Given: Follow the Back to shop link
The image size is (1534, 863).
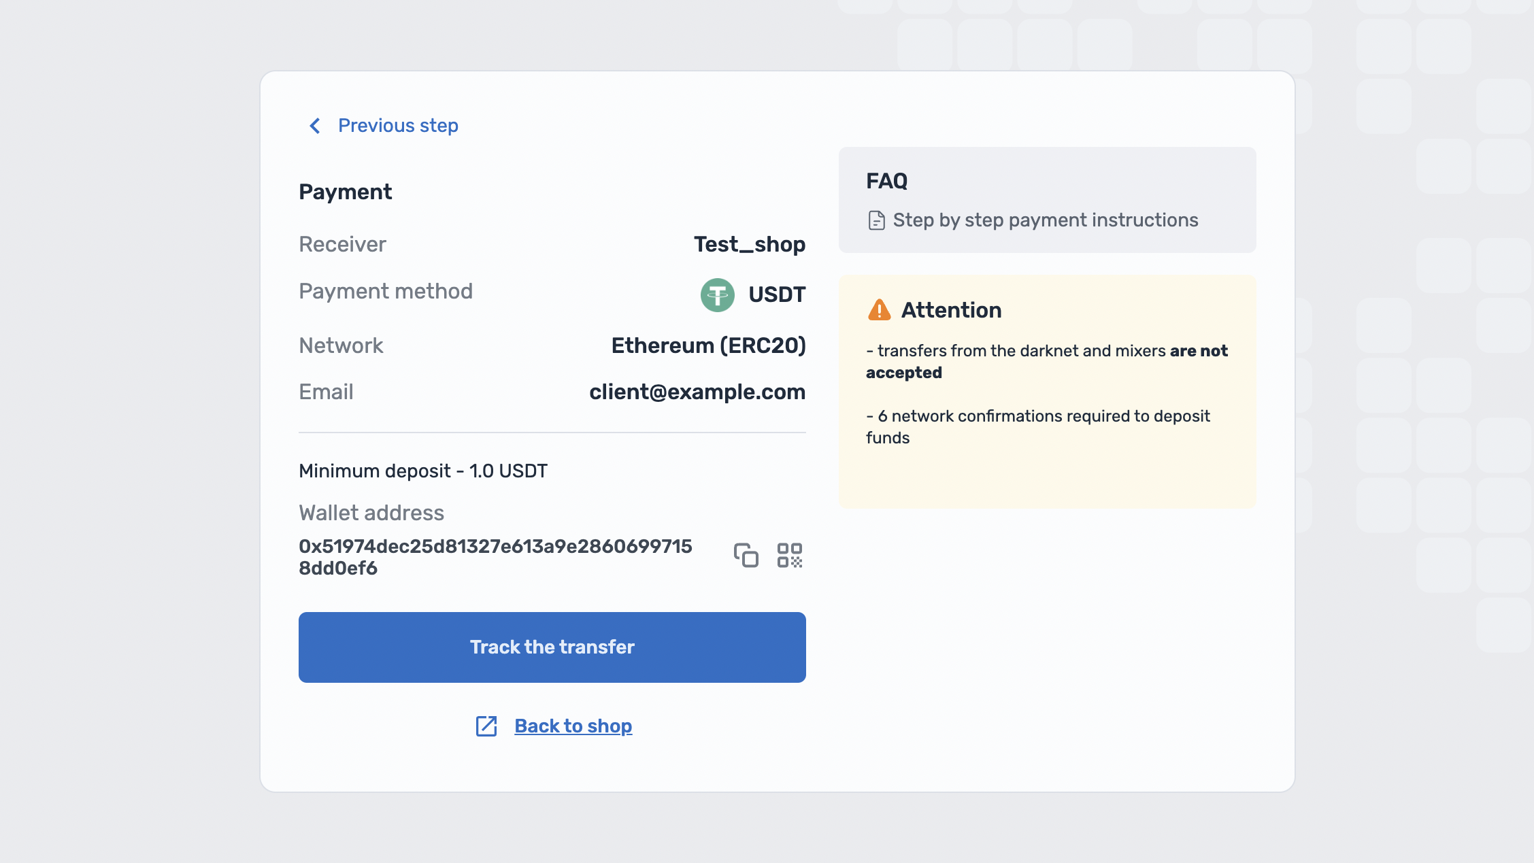Looking at the screenshot, I should (x=573, y=726).
